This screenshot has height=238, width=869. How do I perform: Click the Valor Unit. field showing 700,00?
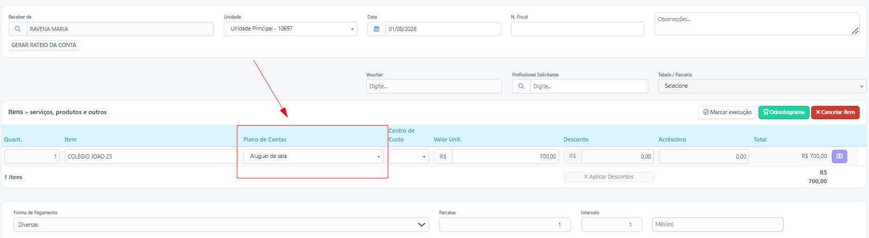click(x=505, y=156)
